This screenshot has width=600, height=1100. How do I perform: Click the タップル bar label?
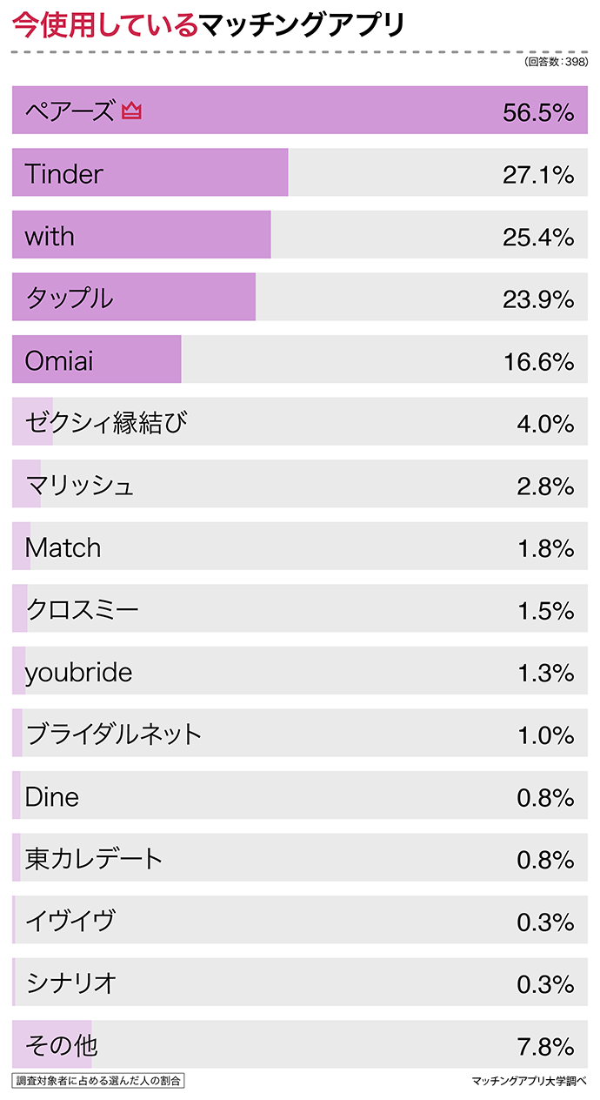click(x=70, y=298)
